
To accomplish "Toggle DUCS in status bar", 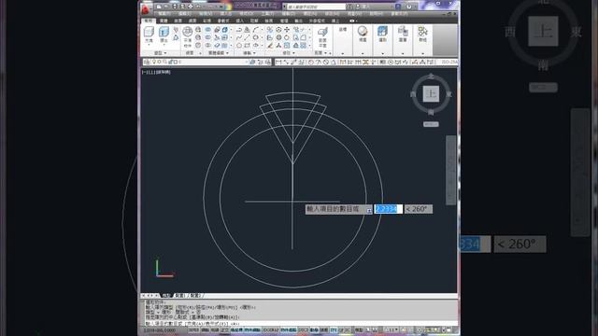I will point(303,329).
